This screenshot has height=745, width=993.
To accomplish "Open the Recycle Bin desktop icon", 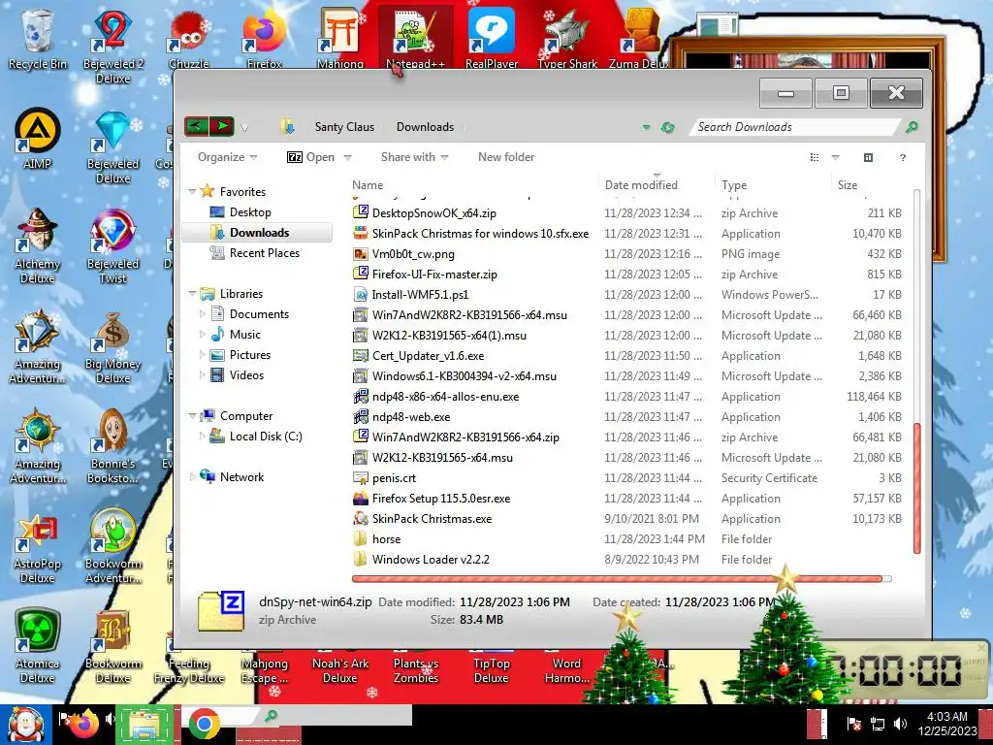I will click(x=37, y=38).
